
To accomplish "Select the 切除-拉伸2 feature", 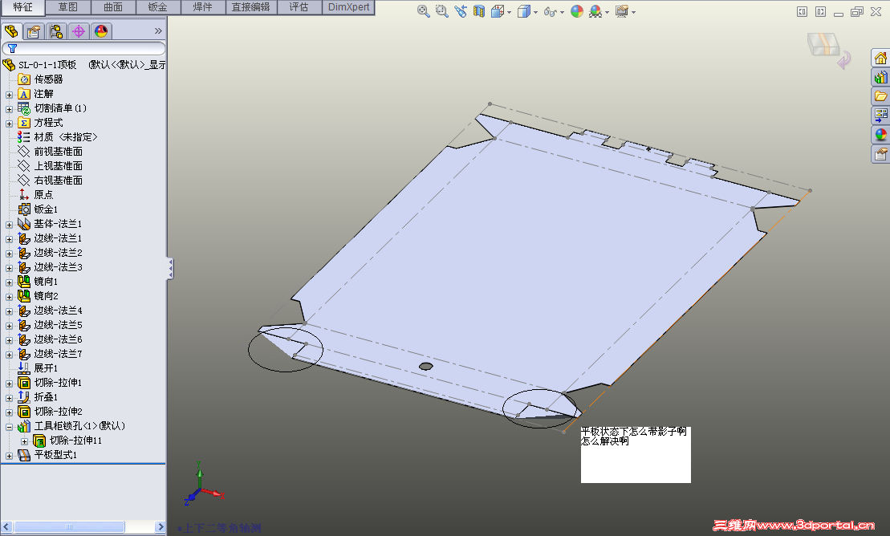I will [x=58, y=412].
